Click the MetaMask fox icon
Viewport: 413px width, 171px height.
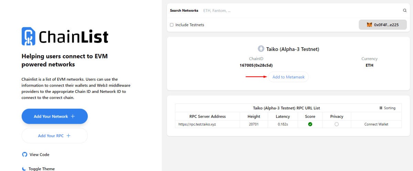pyautogui.click(x=369, y=25)
